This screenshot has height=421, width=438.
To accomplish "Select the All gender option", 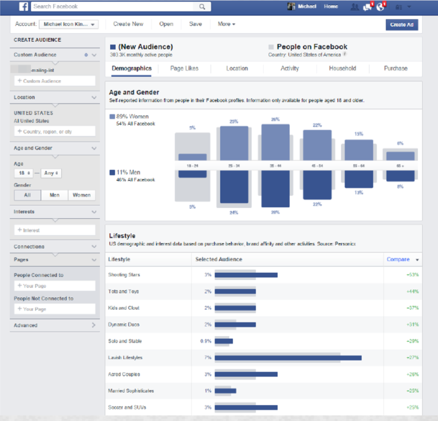I will pyautogui.click(x=27, y=195).
